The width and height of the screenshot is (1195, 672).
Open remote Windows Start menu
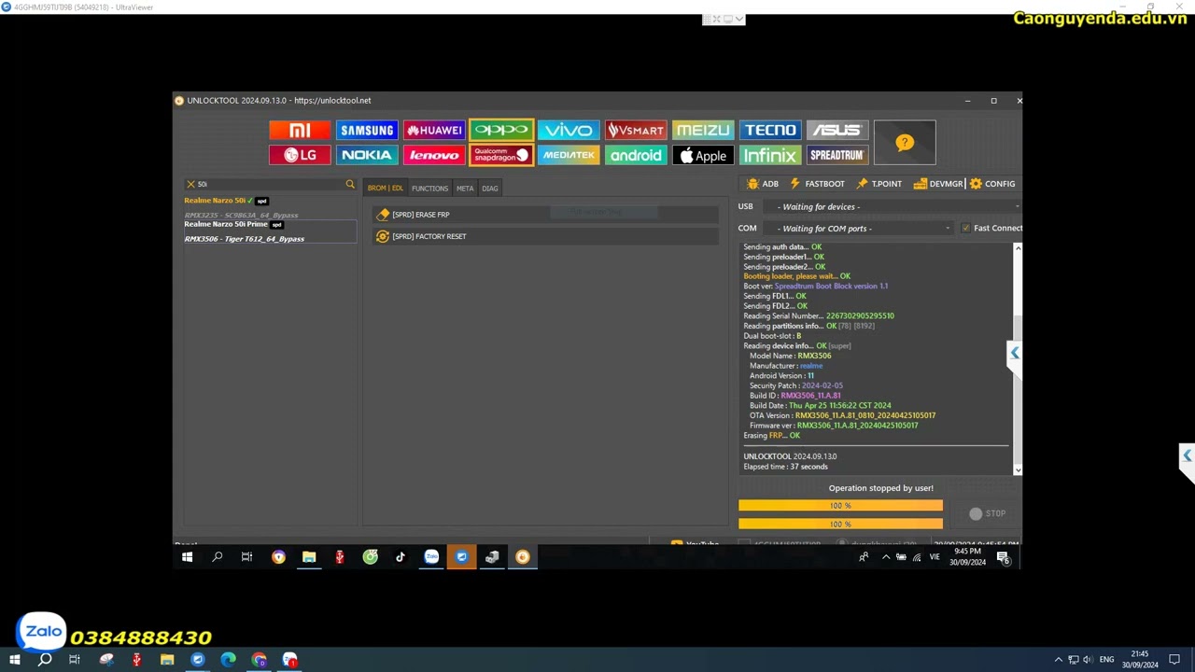187,557
